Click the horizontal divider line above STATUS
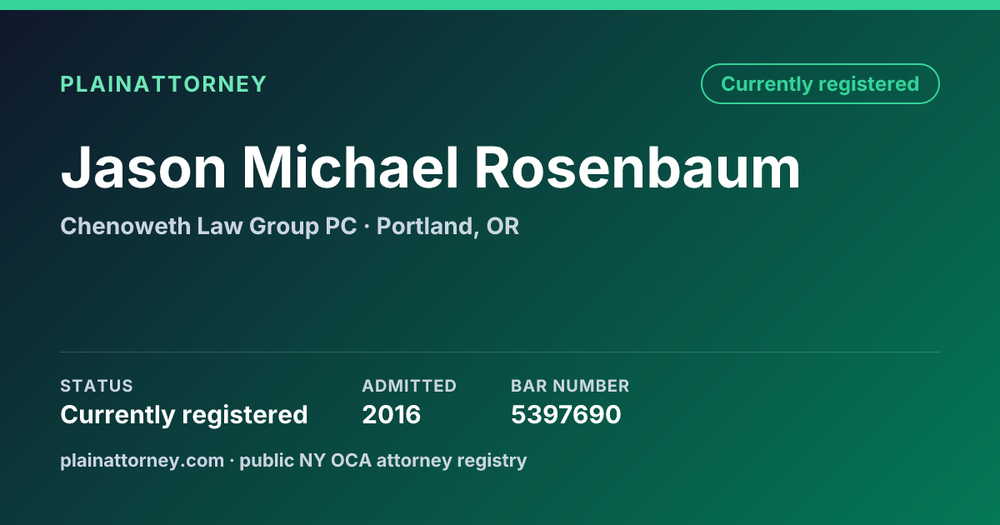Screen dimensions: 1000x525 500,352
